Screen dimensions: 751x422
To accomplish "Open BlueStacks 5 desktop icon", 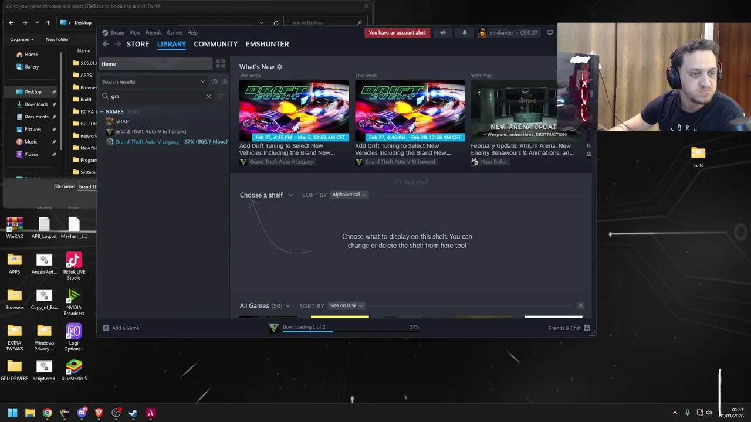I will (74, 370).
